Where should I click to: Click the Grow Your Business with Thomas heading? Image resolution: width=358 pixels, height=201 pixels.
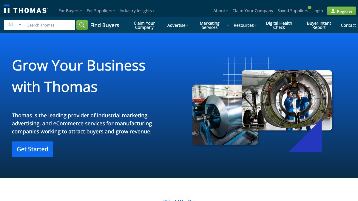coord(79,76)
